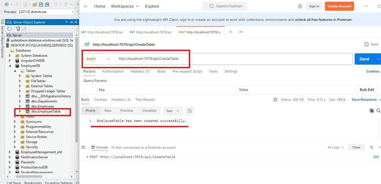
Task: Open the All Logs filter dropdown
Action: (x=336, y=147)
